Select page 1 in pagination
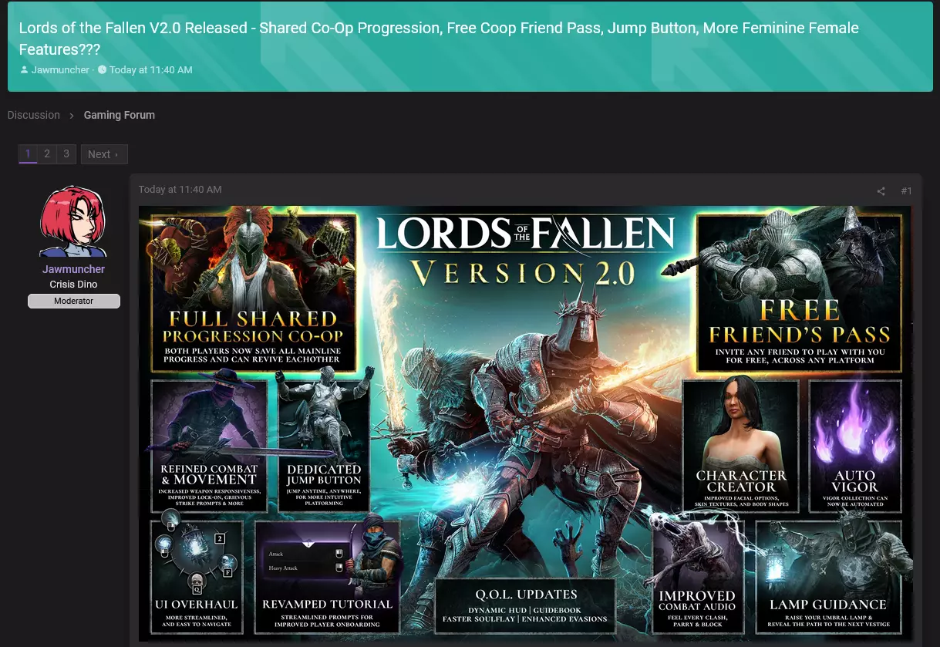Screen dimensions: 940x647 point(28,154)
